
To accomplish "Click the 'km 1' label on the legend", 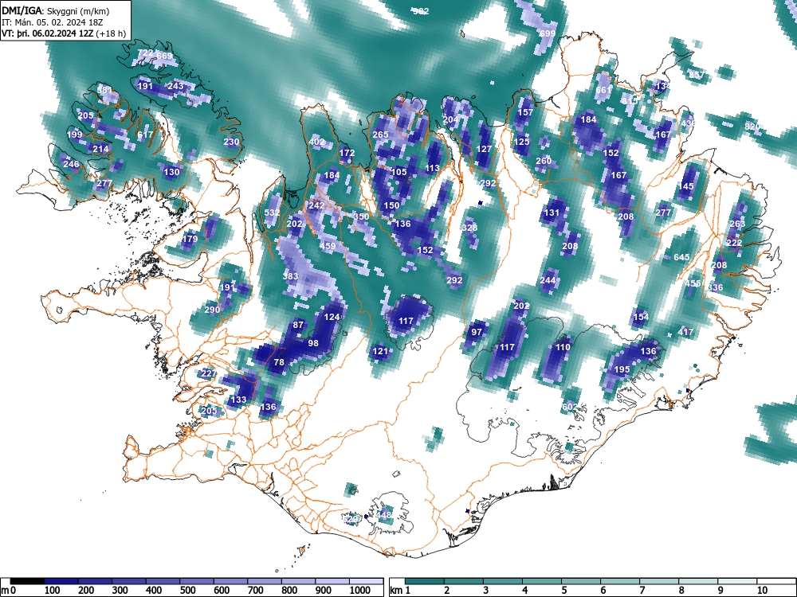I will click(401, 591).
